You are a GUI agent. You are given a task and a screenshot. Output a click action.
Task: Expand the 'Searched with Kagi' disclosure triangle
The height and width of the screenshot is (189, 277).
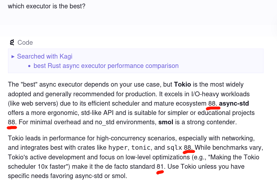tap(13, 56)
